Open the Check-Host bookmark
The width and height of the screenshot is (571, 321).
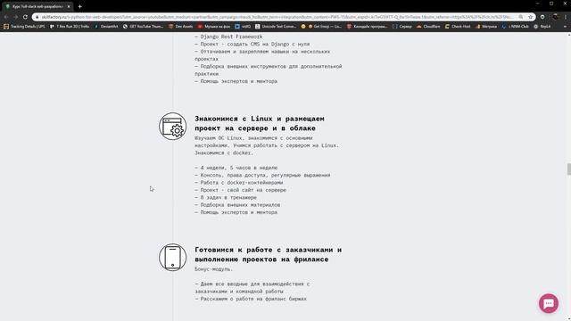[458, 27]
